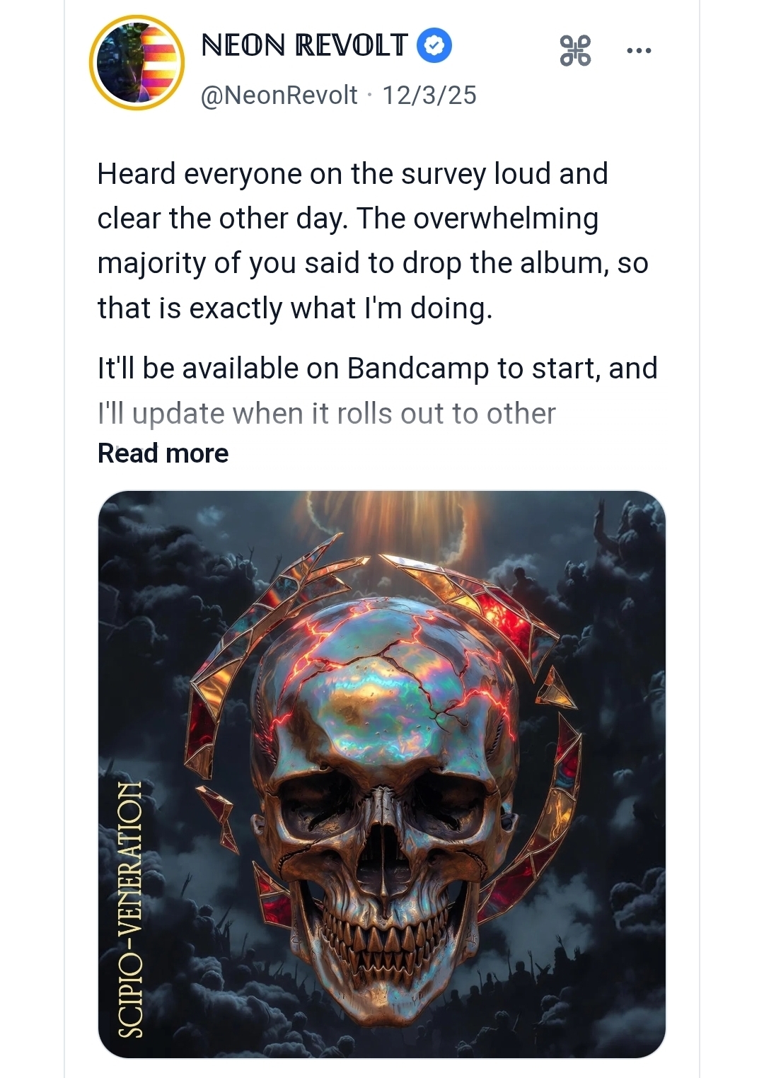Screen dimensions: 764x1078
Task: Click the faded line 'I'll update when it rolls'
Action: [326, 414]
